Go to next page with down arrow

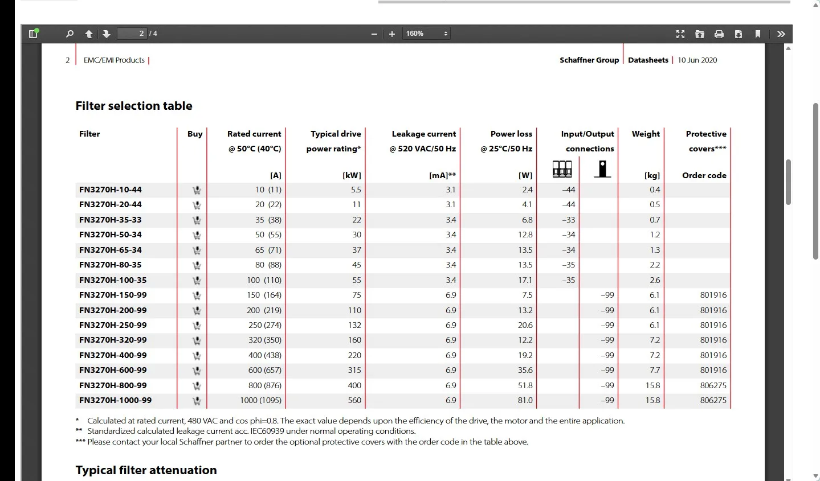coord(107,34)
